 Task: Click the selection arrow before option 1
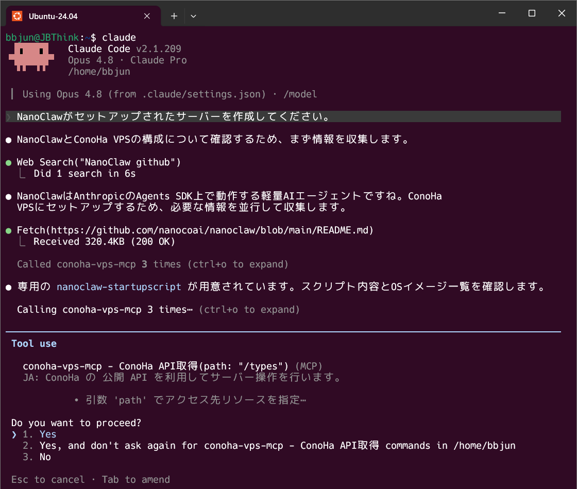14,434
